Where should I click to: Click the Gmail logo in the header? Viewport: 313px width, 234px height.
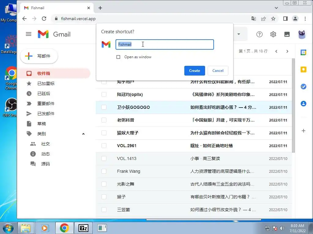pos(54,34)
